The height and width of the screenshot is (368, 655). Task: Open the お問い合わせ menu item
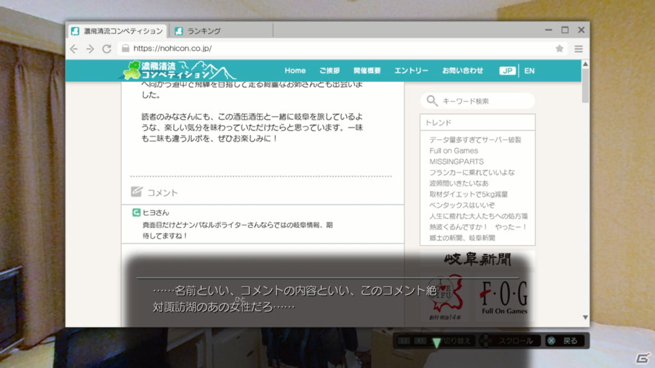463,71
